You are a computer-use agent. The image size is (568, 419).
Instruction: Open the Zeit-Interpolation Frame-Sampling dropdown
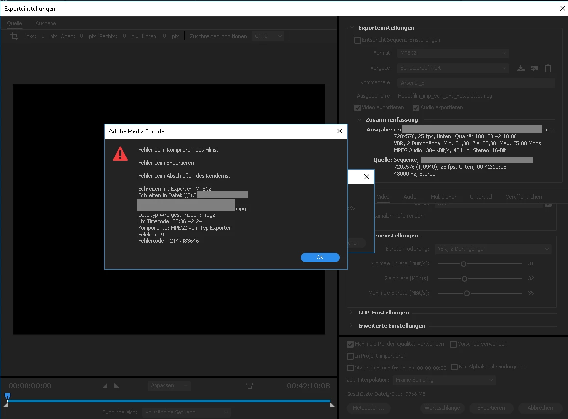click(x=444, y=380)
